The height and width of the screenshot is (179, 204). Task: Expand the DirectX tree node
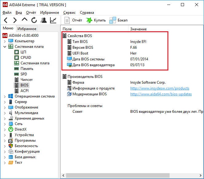(x=5, y=130)
